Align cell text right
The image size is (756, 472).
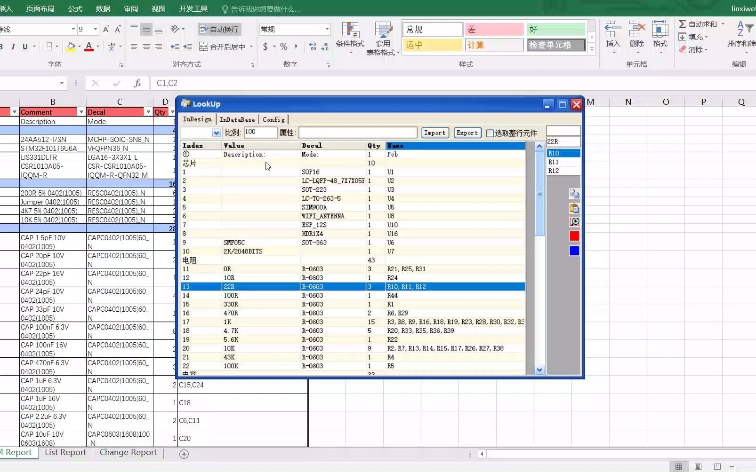click(x=159, y=47)
